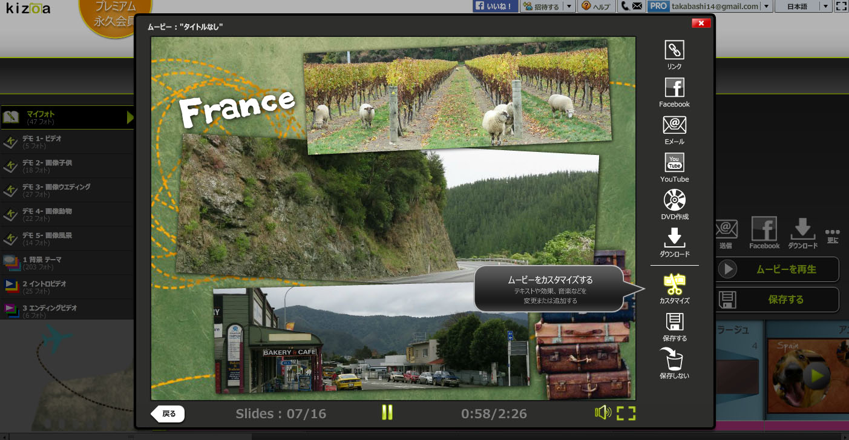Discard the movie with 保存しない trash icon

pos(674,359)
